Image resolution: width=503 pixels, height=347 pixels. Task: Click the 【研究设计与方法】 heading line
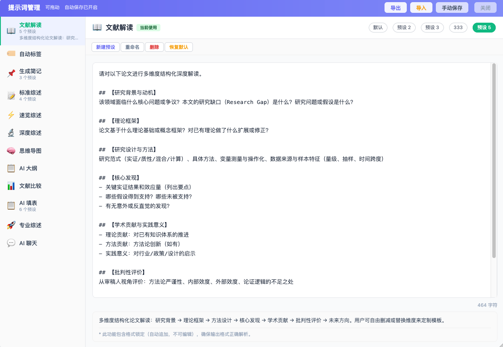click(127, 149)
